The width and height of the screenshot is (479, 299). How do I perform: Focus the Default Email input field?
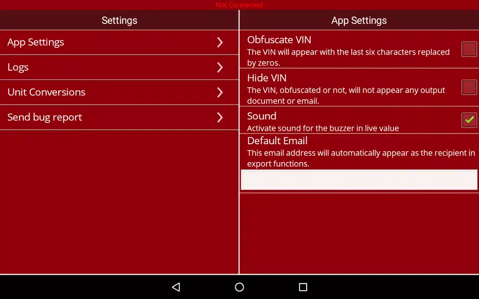358,180
